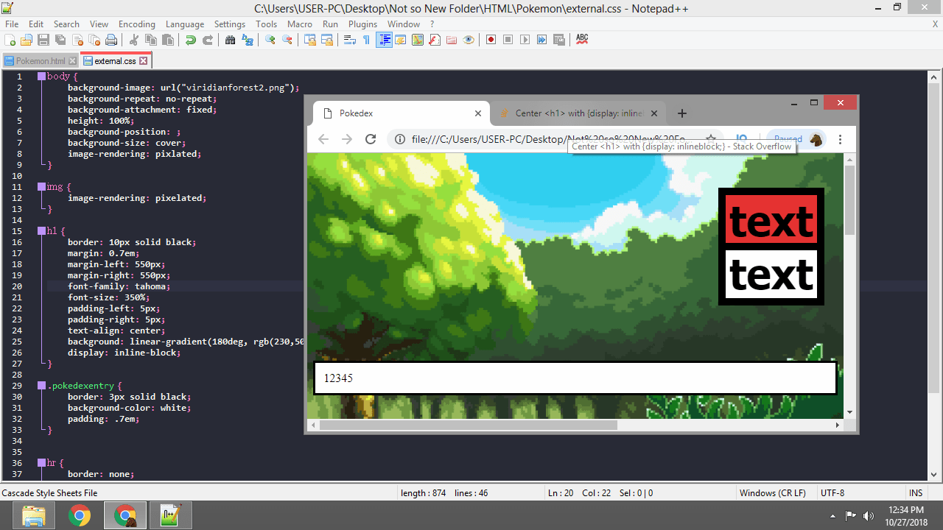
Task: Enable synchronized vertical scrolling
Action: (309, 40)
